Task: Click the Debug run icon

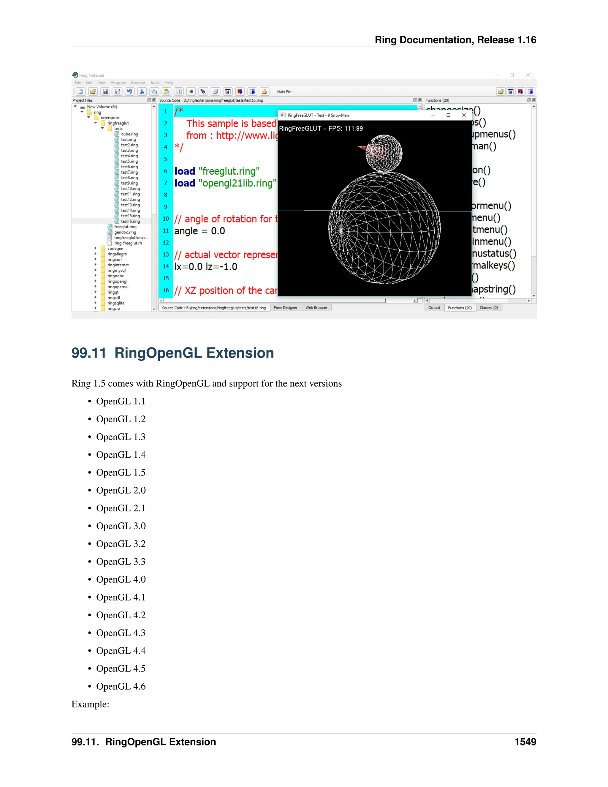Action: pyautogui.click(x=228, y=91)
